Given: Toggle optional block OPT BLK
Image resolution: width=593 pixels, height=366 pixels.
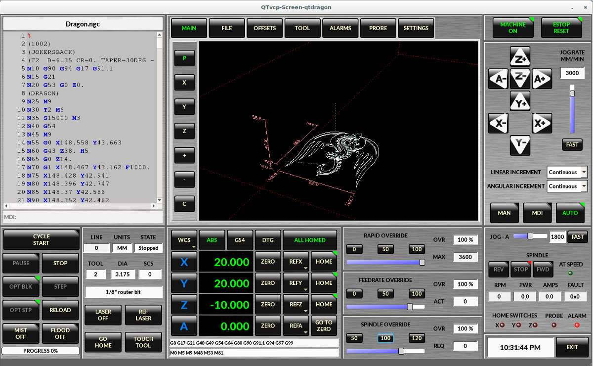Looking at the screenshot, I should [x=21, y=287].
